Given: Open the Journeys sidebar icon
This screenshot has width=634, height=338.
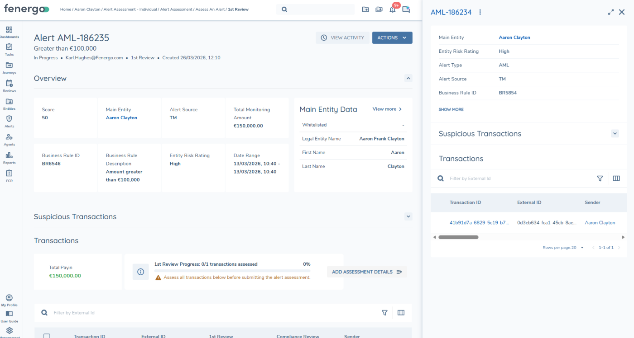Looking at the screenshot, I should (9, 67).
